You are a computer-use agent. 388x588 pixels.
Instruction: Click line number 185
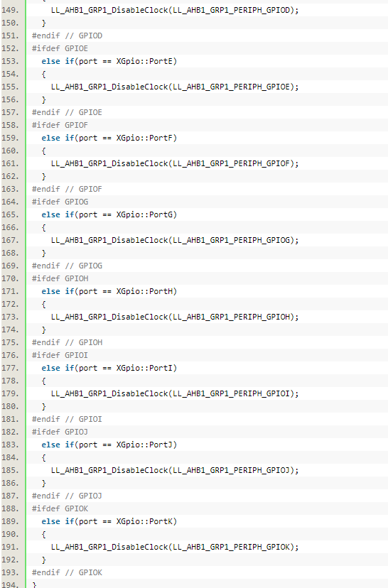click(10, 470)
